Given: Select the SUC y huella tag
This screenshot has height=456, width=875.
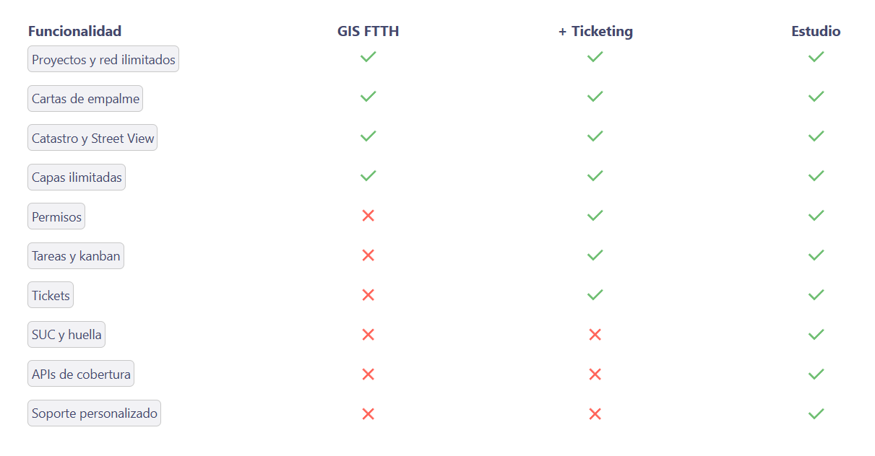Looking at the screenshot, I should pyautogui.click(x=66, y=335).
